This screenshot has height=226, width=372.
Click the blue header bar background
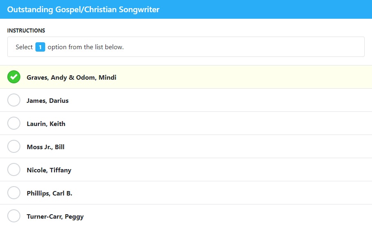coord(261,9)
